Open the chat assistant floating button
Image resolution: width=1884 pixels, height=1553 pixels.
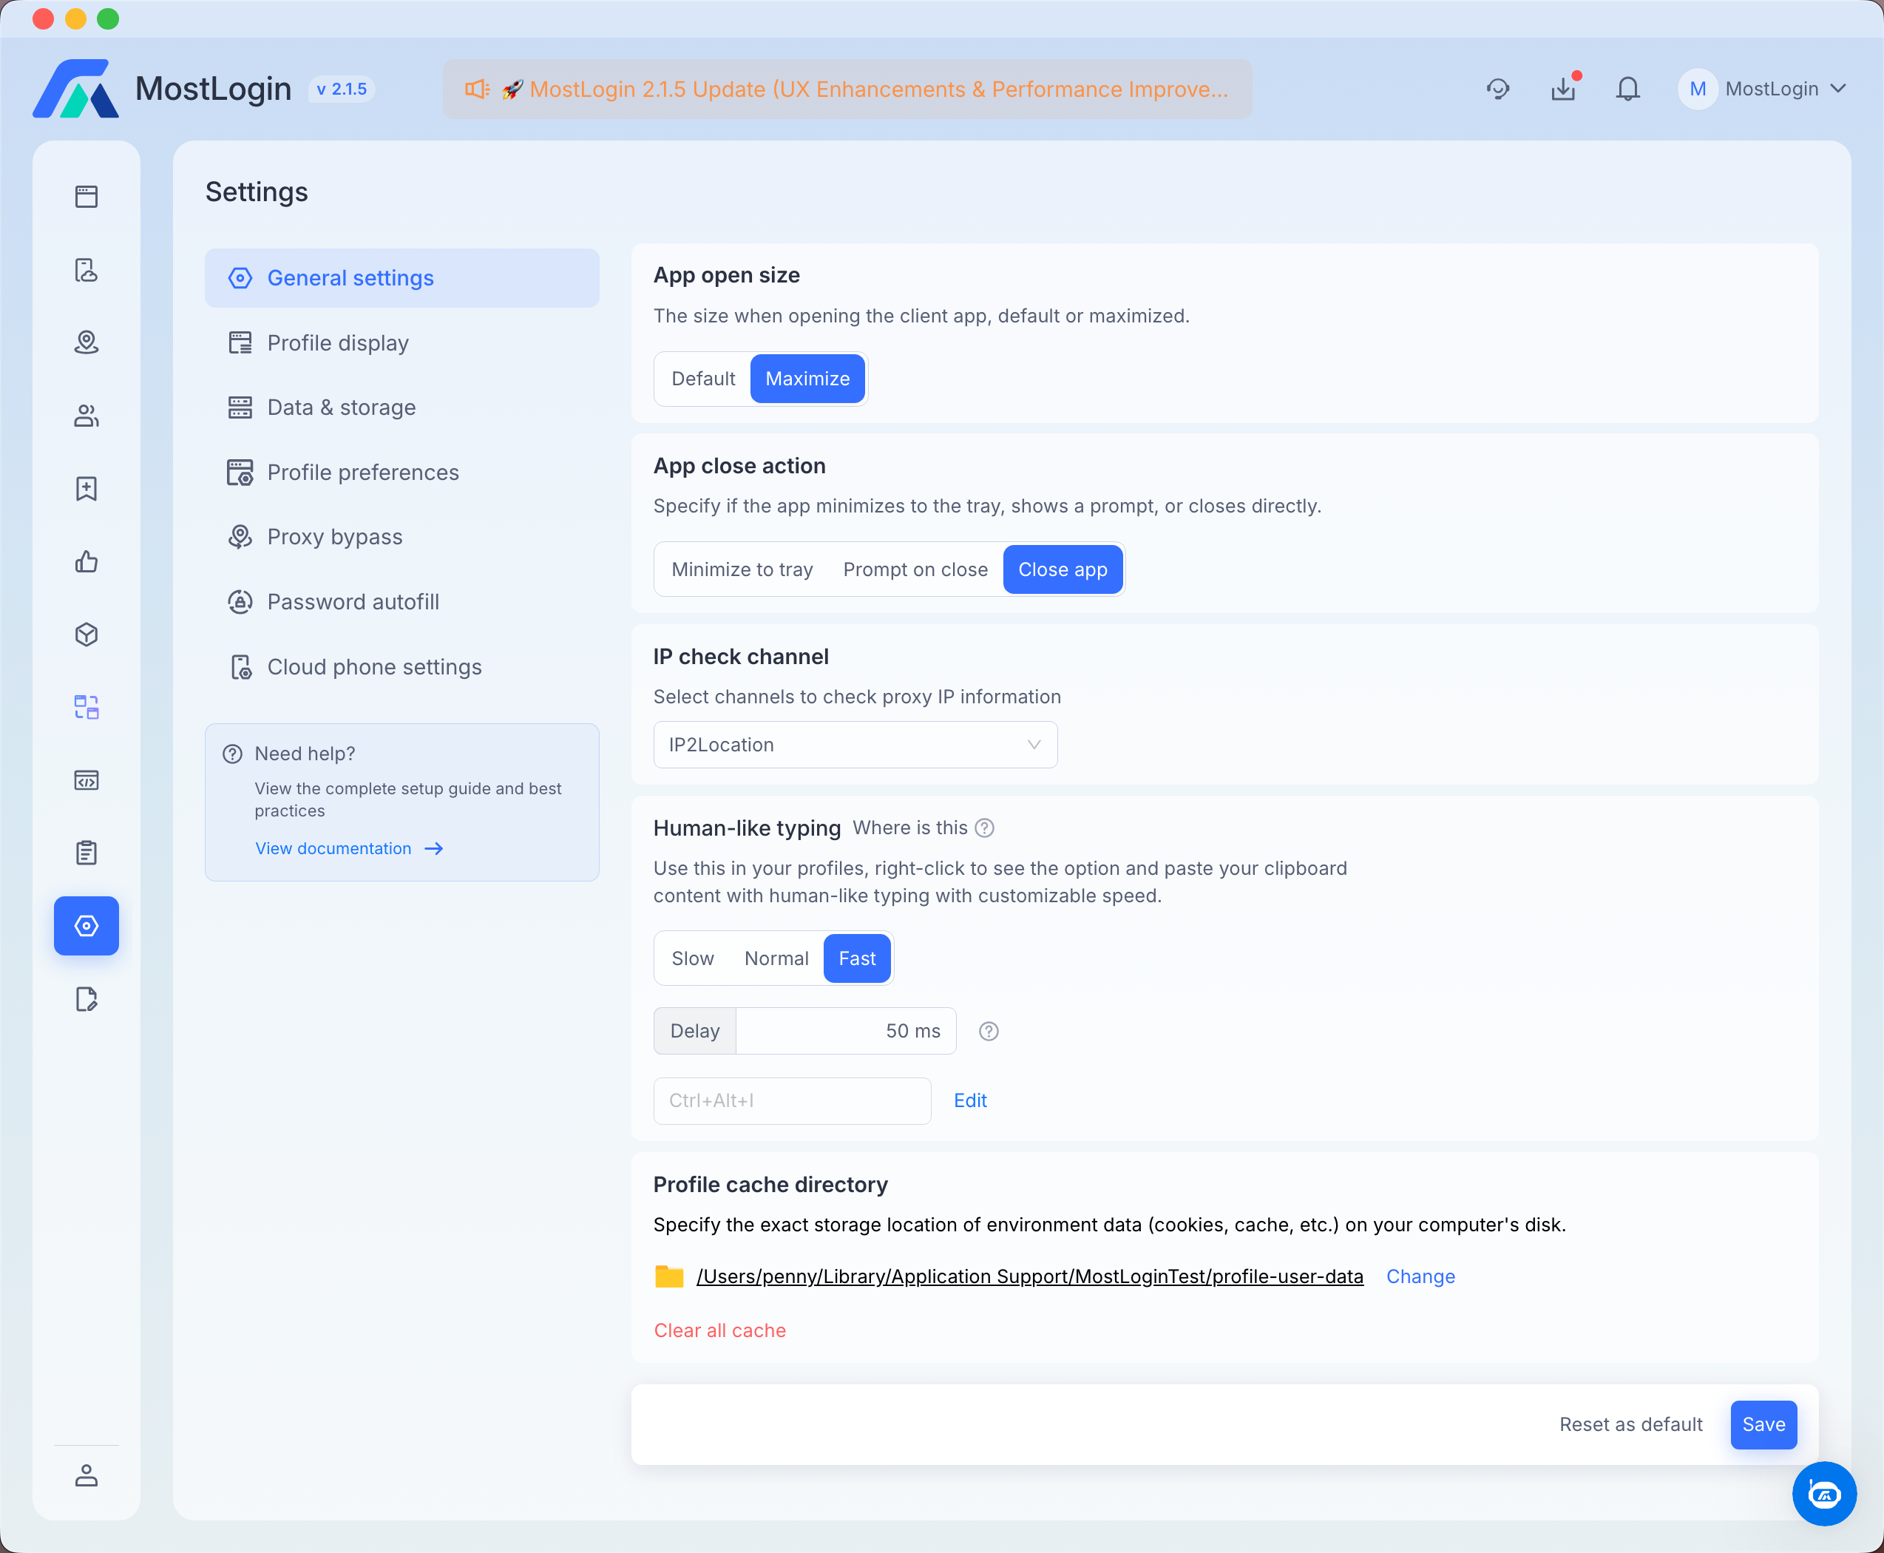pyautogui.click(x=1824, y=1493)
